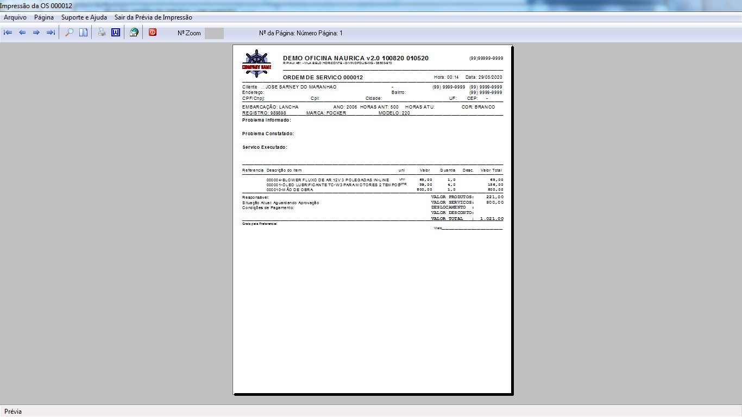742x417 pixels.
Task: Click the 'Impressão da OS 000012' window title
Action: tap(36, 5)
